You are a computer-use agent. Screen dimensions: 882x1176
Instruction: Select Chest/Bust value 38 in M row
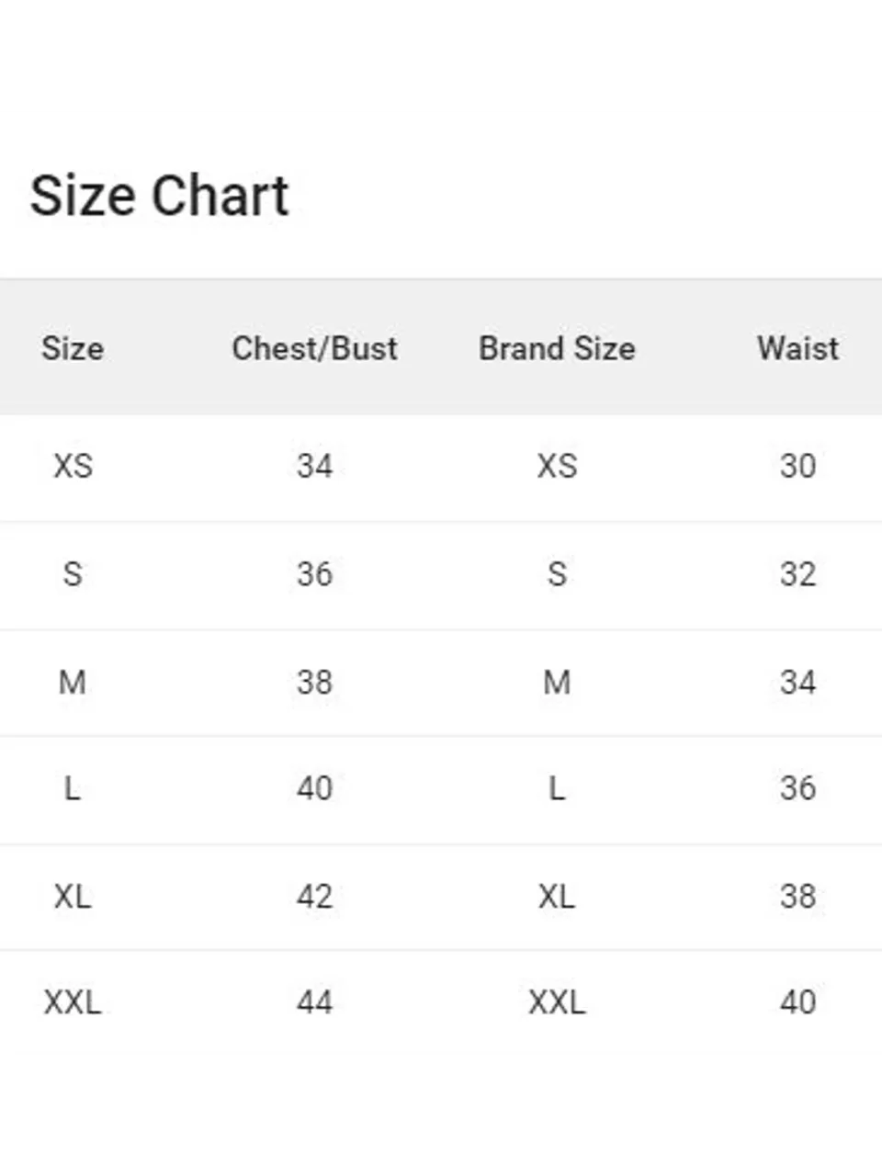click(x=314, y=682)
